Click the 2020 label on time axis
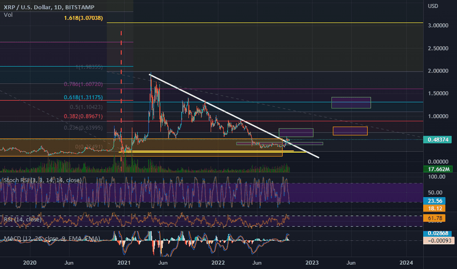The height and width of the screenshot is (269, 457). click(30, 263)
